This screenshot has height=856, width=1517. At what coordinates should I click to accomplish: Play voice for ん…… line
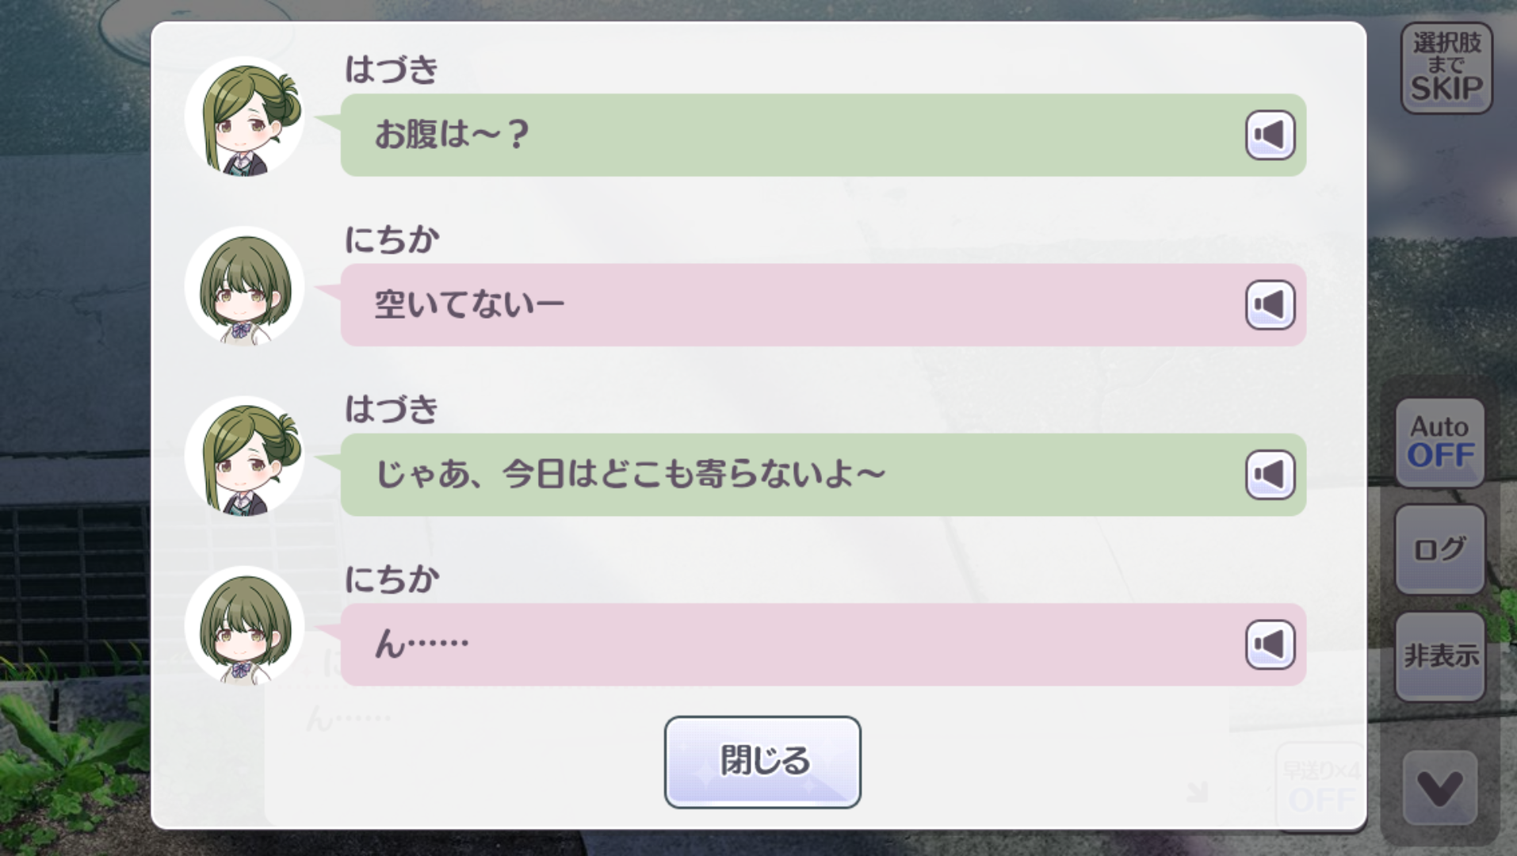pyautogui.click(x=1270, y=644)
